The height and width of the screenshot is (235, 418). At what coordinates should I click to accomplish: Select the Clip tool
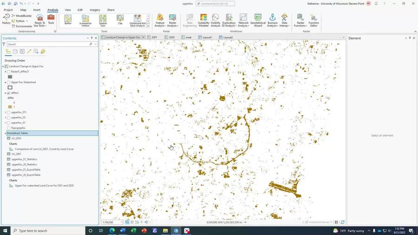[120, 20]
